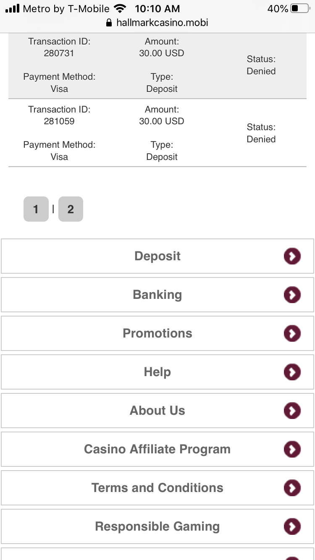Image resolution: width=315 pixels, height=560 pixels.
Task: Open the About Us label
Action: 157,411
